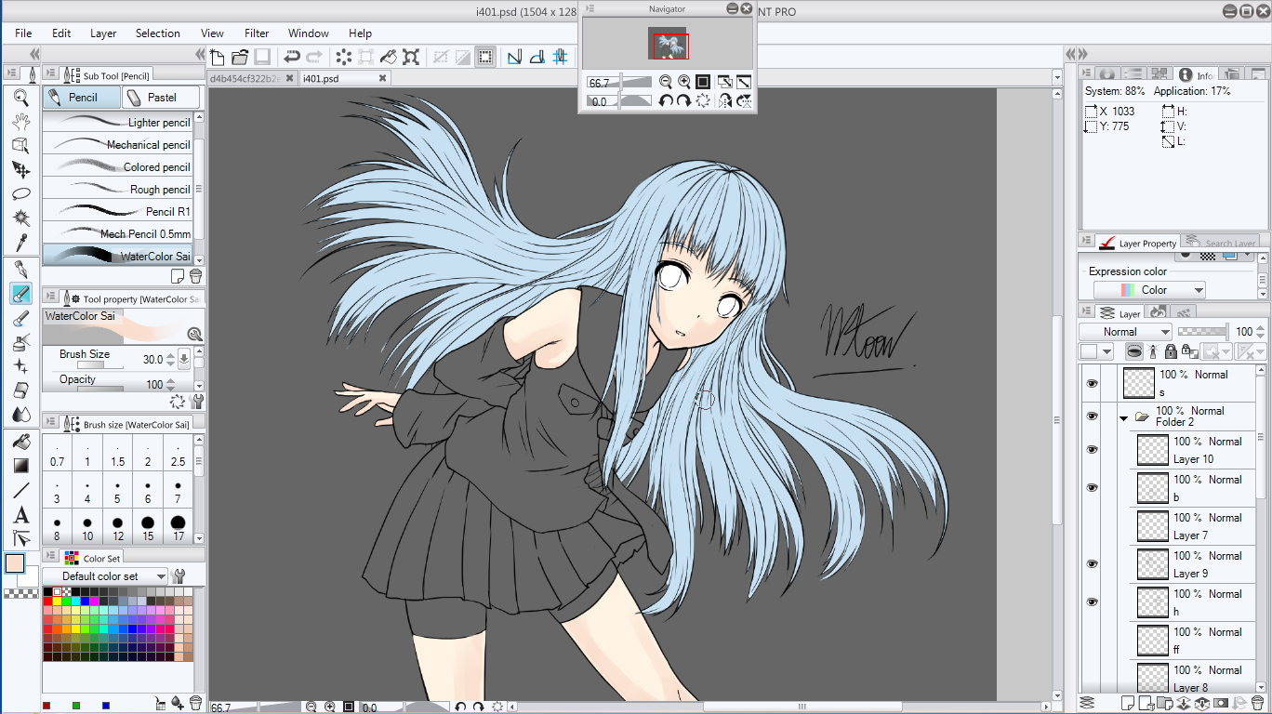This screenshot has width=1272, height=714.
Task: Collapse the Folder 2 layer group
Action: (1123, 417)
